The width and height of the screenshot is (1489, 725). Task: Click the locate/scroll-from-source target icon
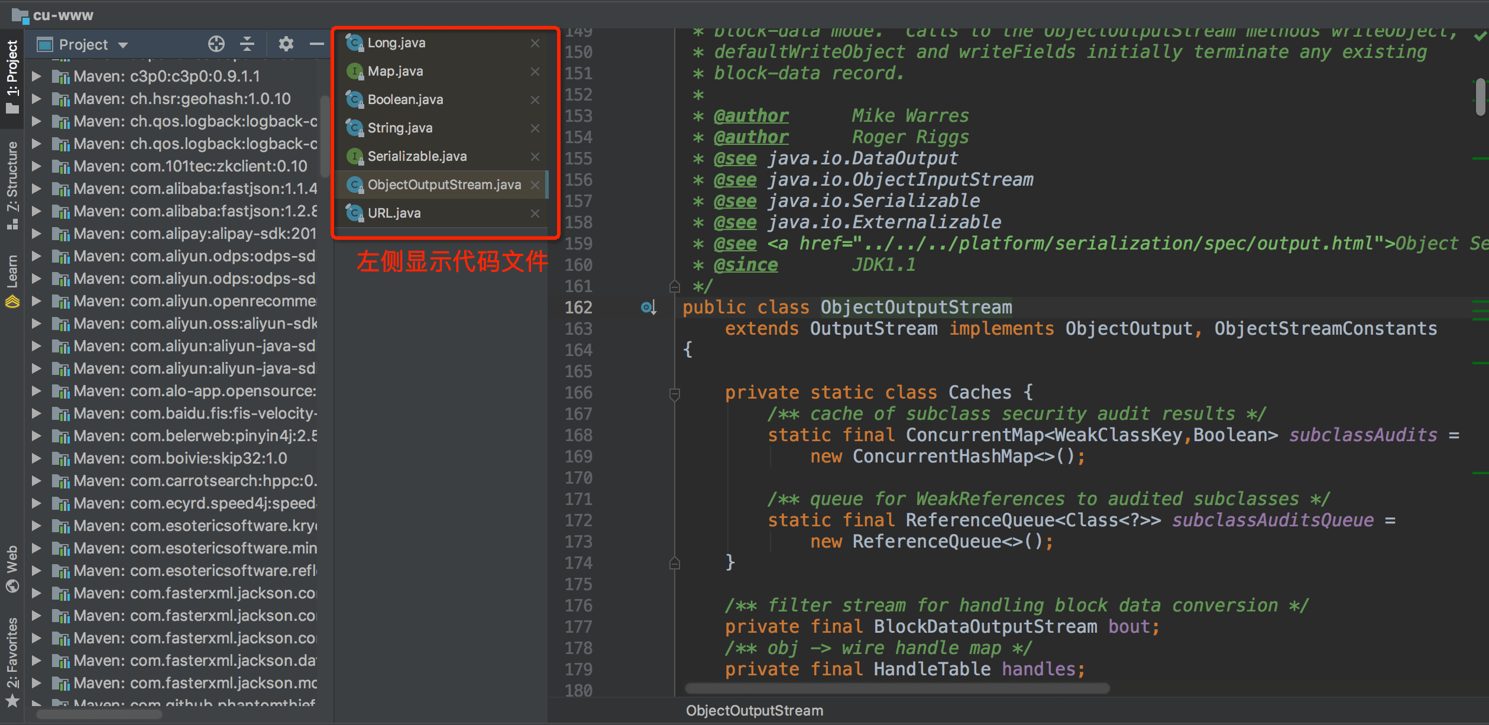tap(216, 44)
